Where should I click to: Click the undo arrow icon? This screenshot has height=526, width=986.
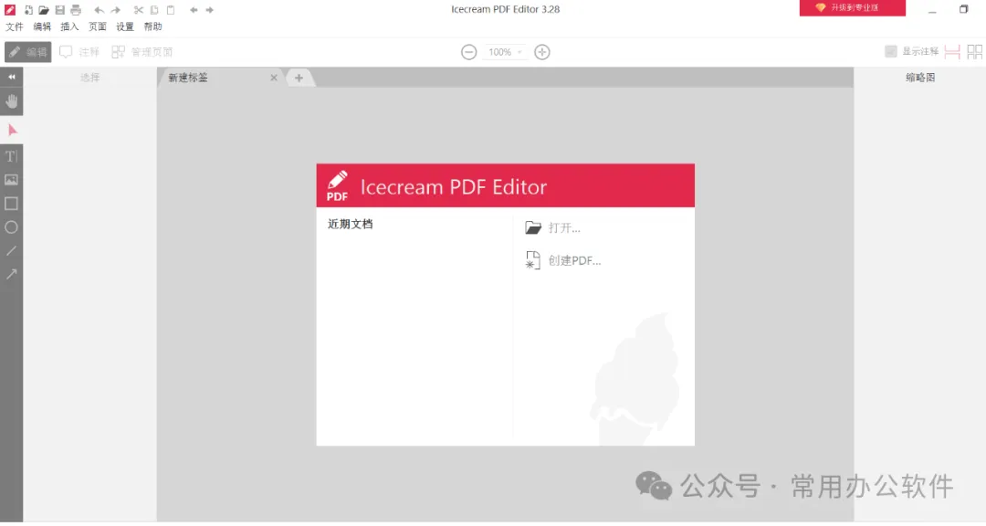(x=99, y=10)
